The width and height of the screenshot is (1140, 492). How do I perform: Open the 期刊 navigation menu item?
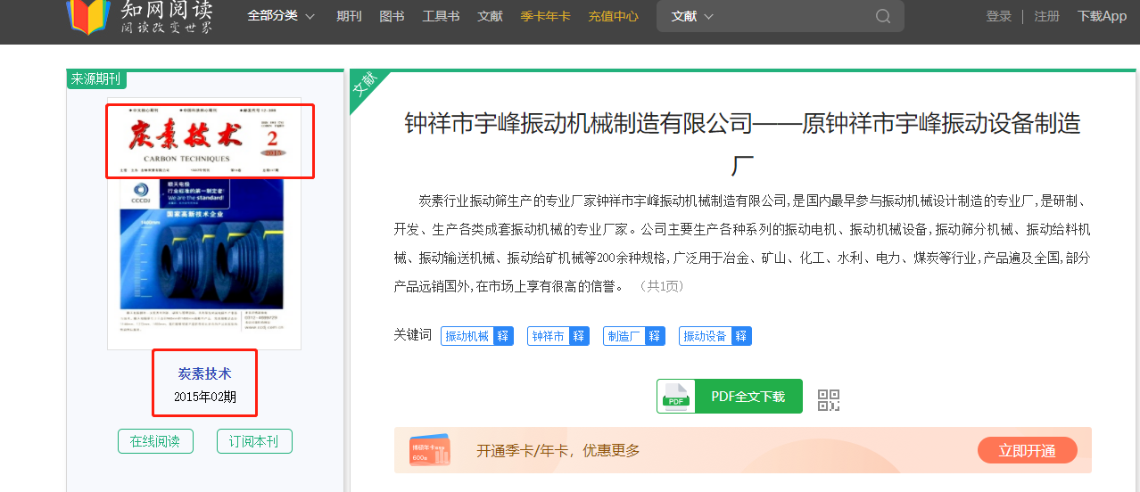[x=349, y=16]
